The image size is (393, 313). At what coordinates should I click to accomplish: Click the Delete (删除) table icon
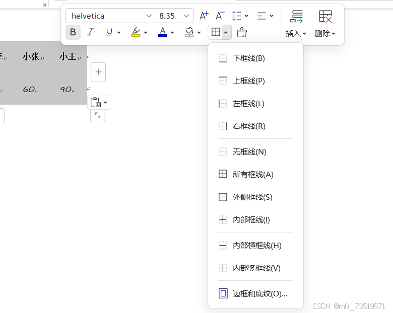(325, 17)
